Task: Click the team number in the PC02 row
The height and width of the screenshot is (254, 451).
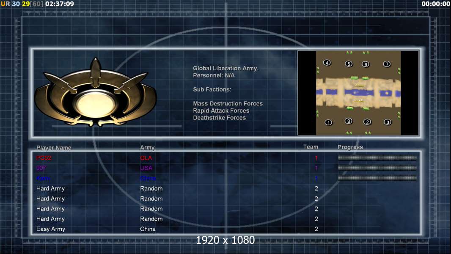Action: click(x=316, y=158)
